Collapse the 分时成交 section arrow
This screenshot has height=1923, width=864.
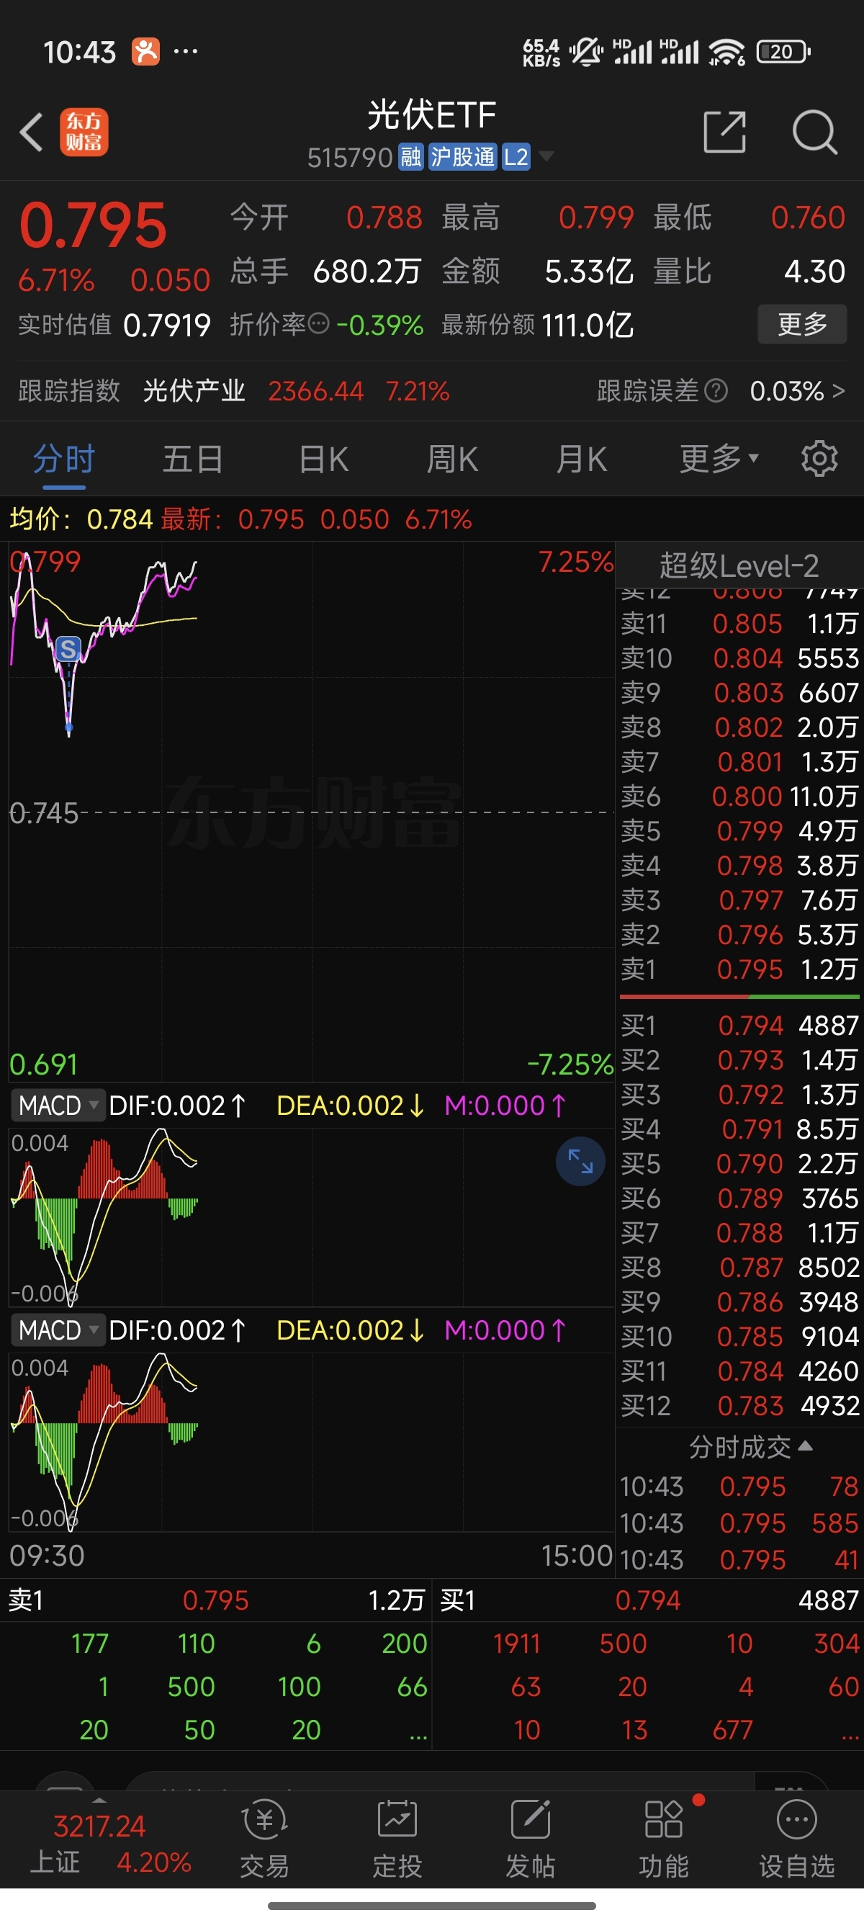coord(805,1446)
